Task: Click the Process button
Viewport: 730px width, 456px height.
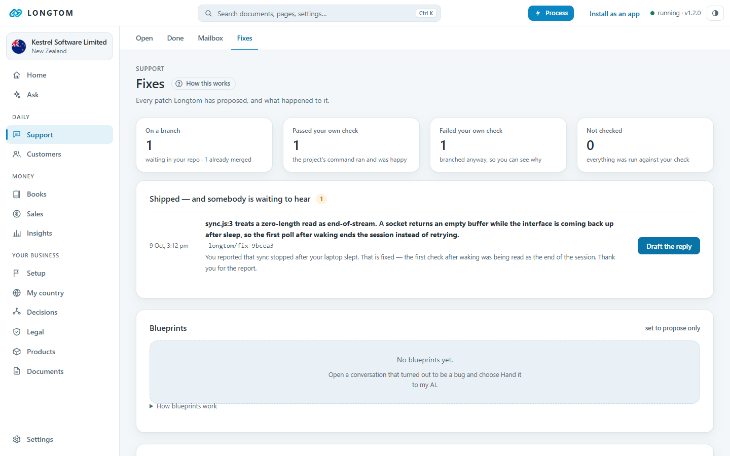Action: 551,13
